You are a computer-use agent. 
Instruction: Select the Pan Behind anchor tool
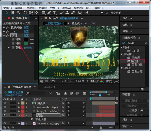(x=36, y=13)
